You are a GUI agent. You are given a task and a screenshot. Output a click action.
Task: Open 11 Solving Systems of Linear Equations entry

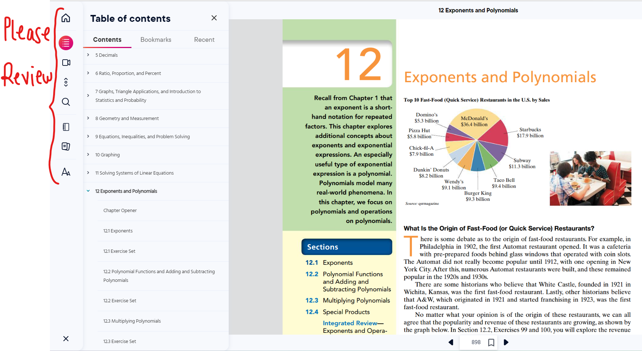point(134,173)
